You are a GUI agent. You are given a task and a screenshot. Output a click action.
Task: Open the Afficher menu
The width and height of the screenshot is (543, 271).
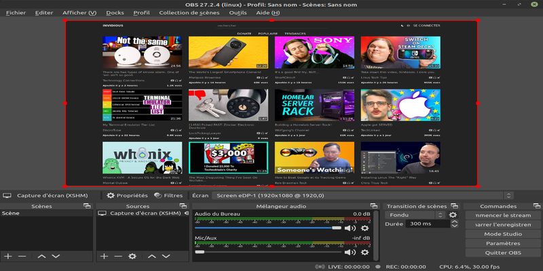coord(79,13)
